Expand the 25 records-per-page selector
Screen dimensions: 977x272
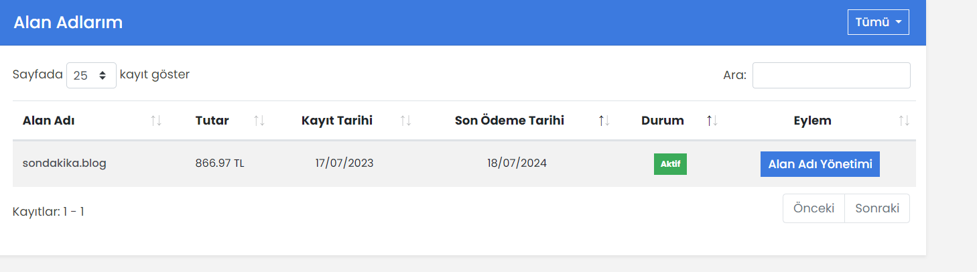pos(91,75)
